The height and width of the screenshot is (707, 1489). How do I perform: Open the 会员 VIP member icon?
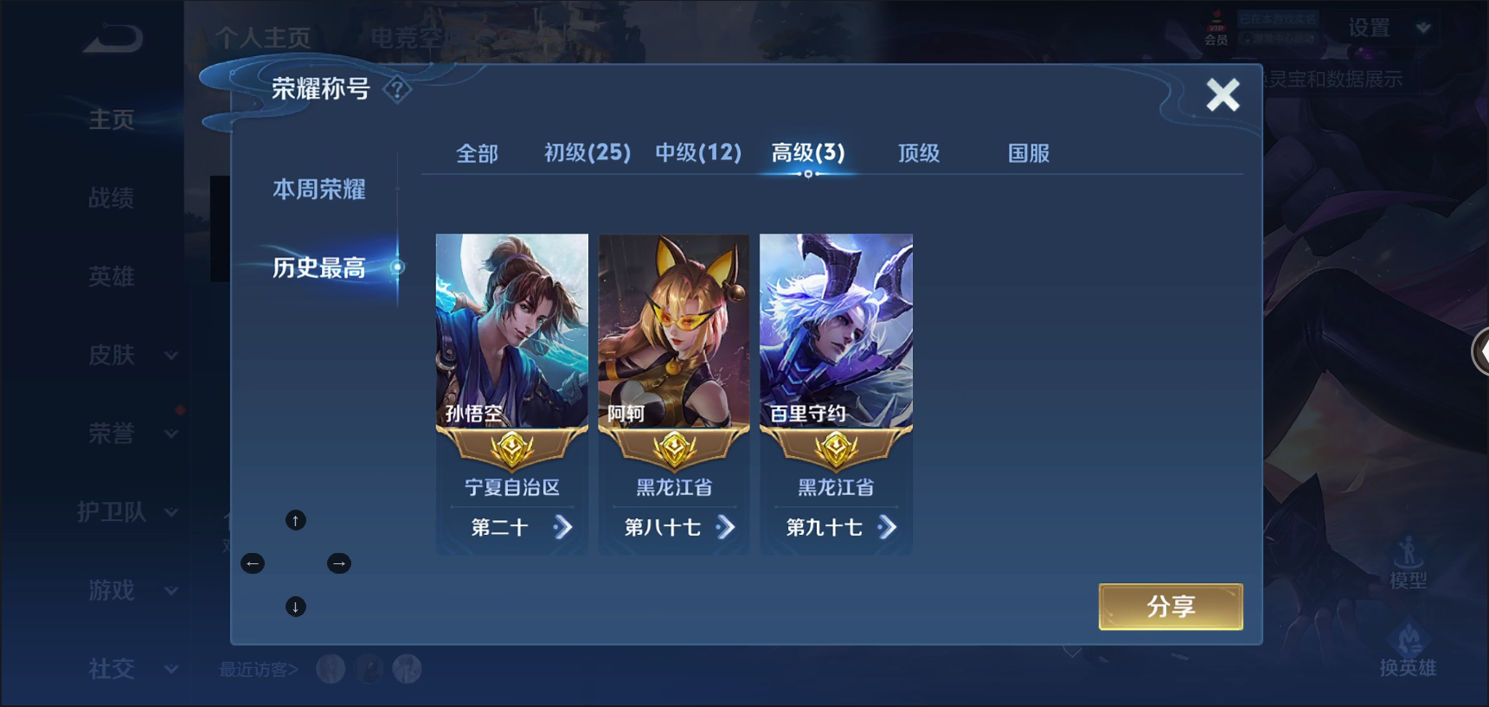pos(1216,29)
